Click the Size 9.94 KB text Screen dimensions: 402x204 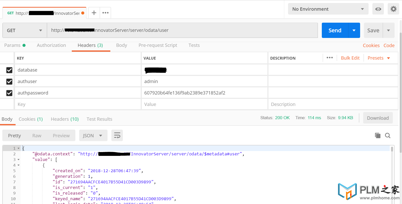(340, 118)
